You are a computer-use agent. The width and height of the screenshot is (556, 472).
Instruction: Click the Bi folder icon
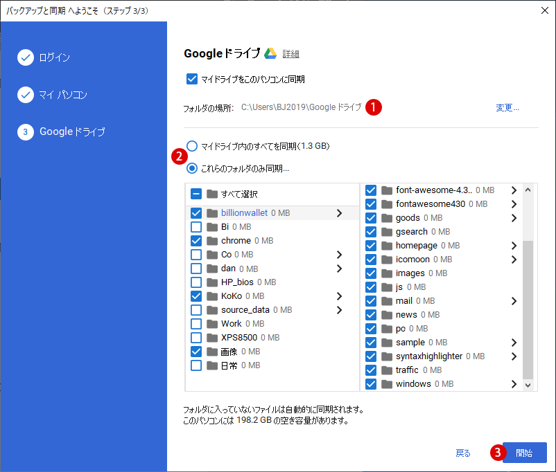click(212, 227)
